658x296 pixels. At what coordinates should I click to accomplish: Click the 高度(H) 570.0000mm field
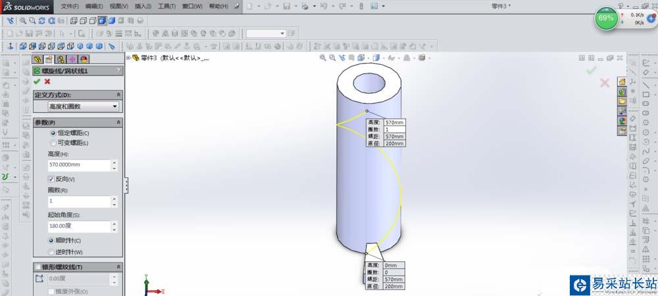click(79, 165)
